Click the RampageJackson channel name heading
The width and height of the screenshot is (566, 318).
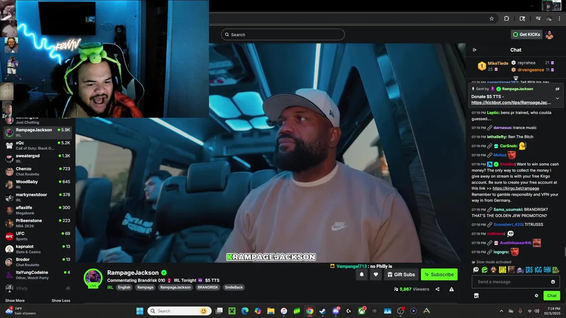(x=133, y=273)
